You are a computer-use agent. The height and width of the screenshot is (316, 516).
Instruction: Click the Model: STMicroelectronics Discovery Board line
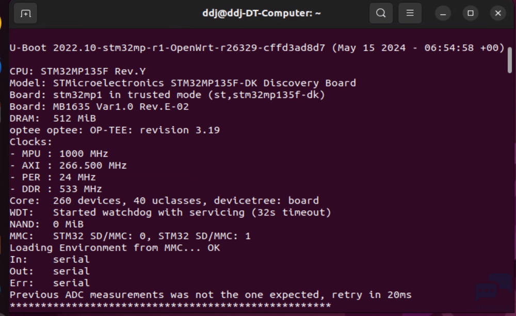(x=183, y=83)
